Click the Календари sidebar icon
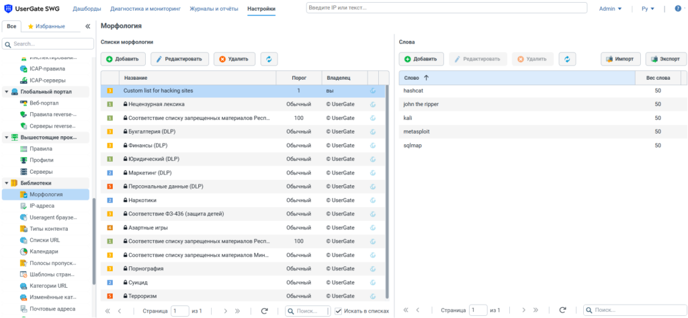Viewport: 688px width, 318px height. 24,252
